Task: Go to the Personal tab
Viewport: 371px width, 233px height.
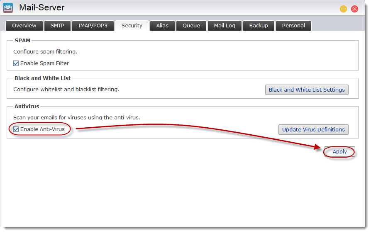Action: click(x=293, y=26)
